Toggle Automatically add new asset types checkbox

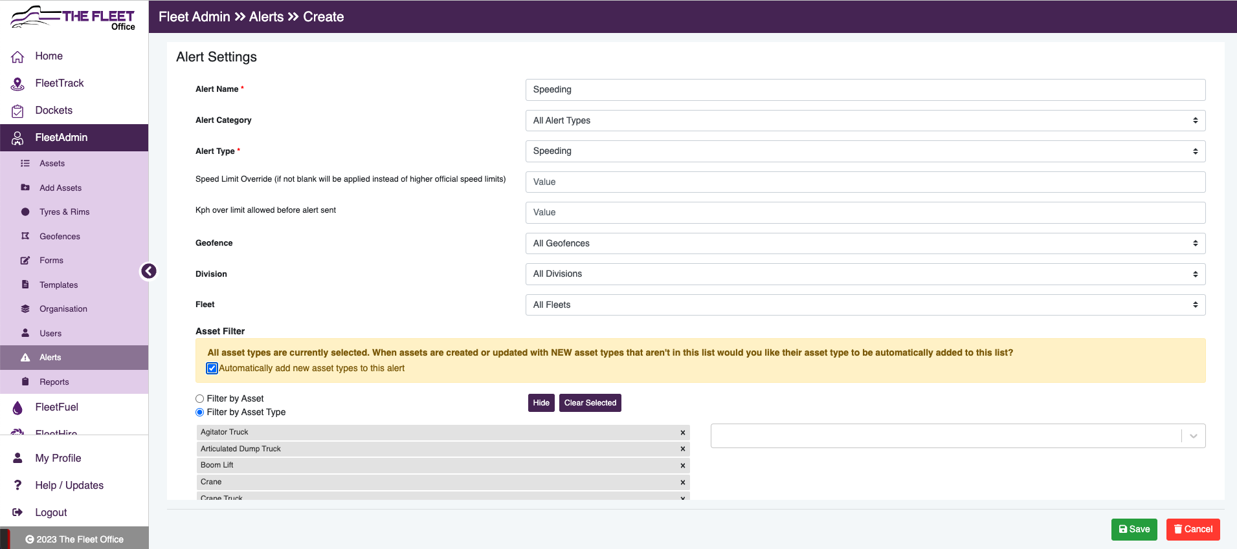(212, 369)
